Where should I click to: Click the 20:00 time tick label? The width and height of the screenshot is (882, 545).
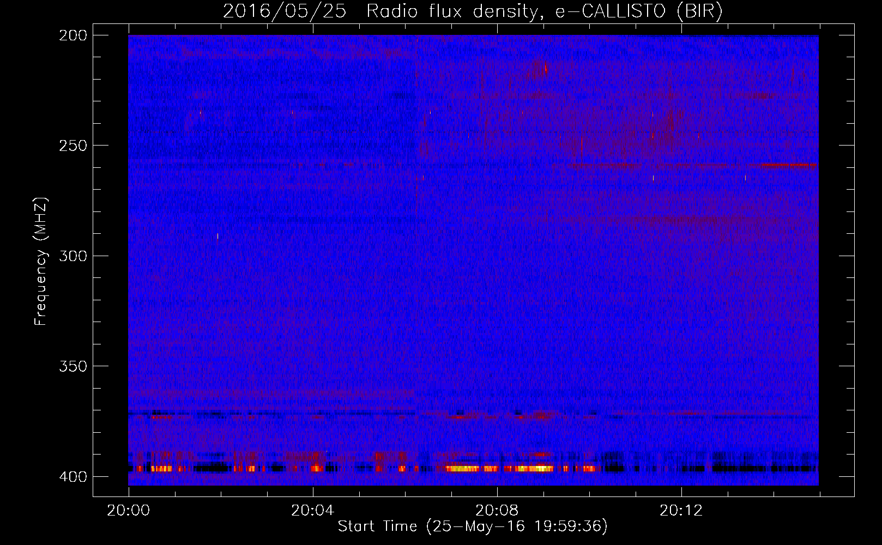tap(129, 511)
